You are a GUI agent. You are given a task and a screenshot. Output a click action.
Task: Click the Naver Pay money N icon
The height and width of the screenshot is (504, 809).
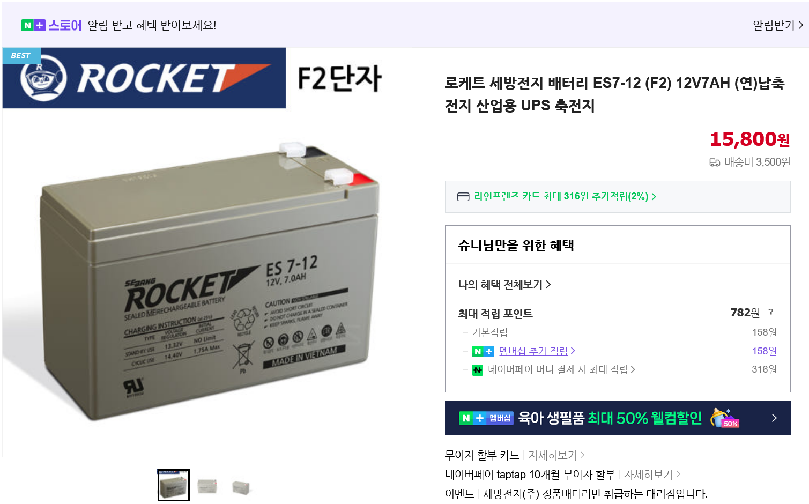tap(478, 370)
